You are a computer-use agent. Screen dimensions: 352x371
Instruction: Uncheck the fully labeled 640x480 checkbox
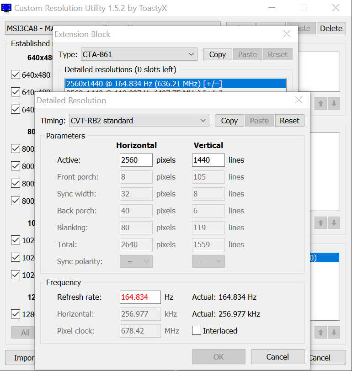(x=16, y=75)
